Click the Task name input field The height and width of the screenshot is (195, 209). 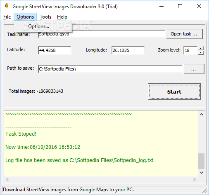tap(102, 34)
